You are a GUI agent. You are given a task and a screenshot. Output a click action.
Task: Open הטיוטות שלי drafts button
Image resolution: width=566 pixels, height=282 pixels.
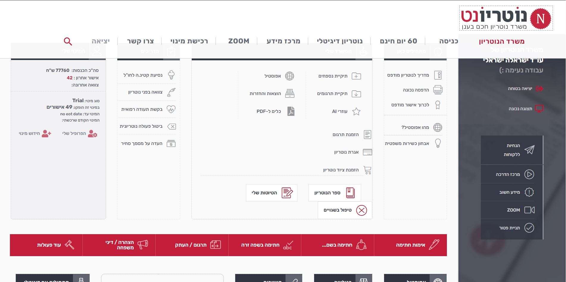click(x=272, y=193)
